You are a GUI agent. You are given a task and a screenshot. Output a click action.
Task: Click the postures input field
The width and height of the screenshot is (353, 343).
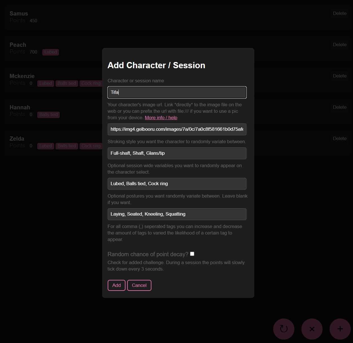(x=177, y=214)
